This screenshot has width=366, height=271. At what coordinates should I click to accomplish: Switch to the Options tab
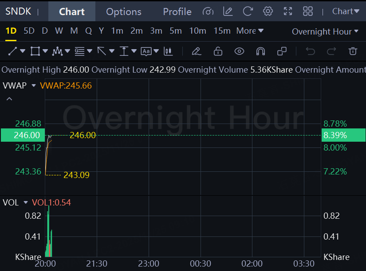coord(124,12)
